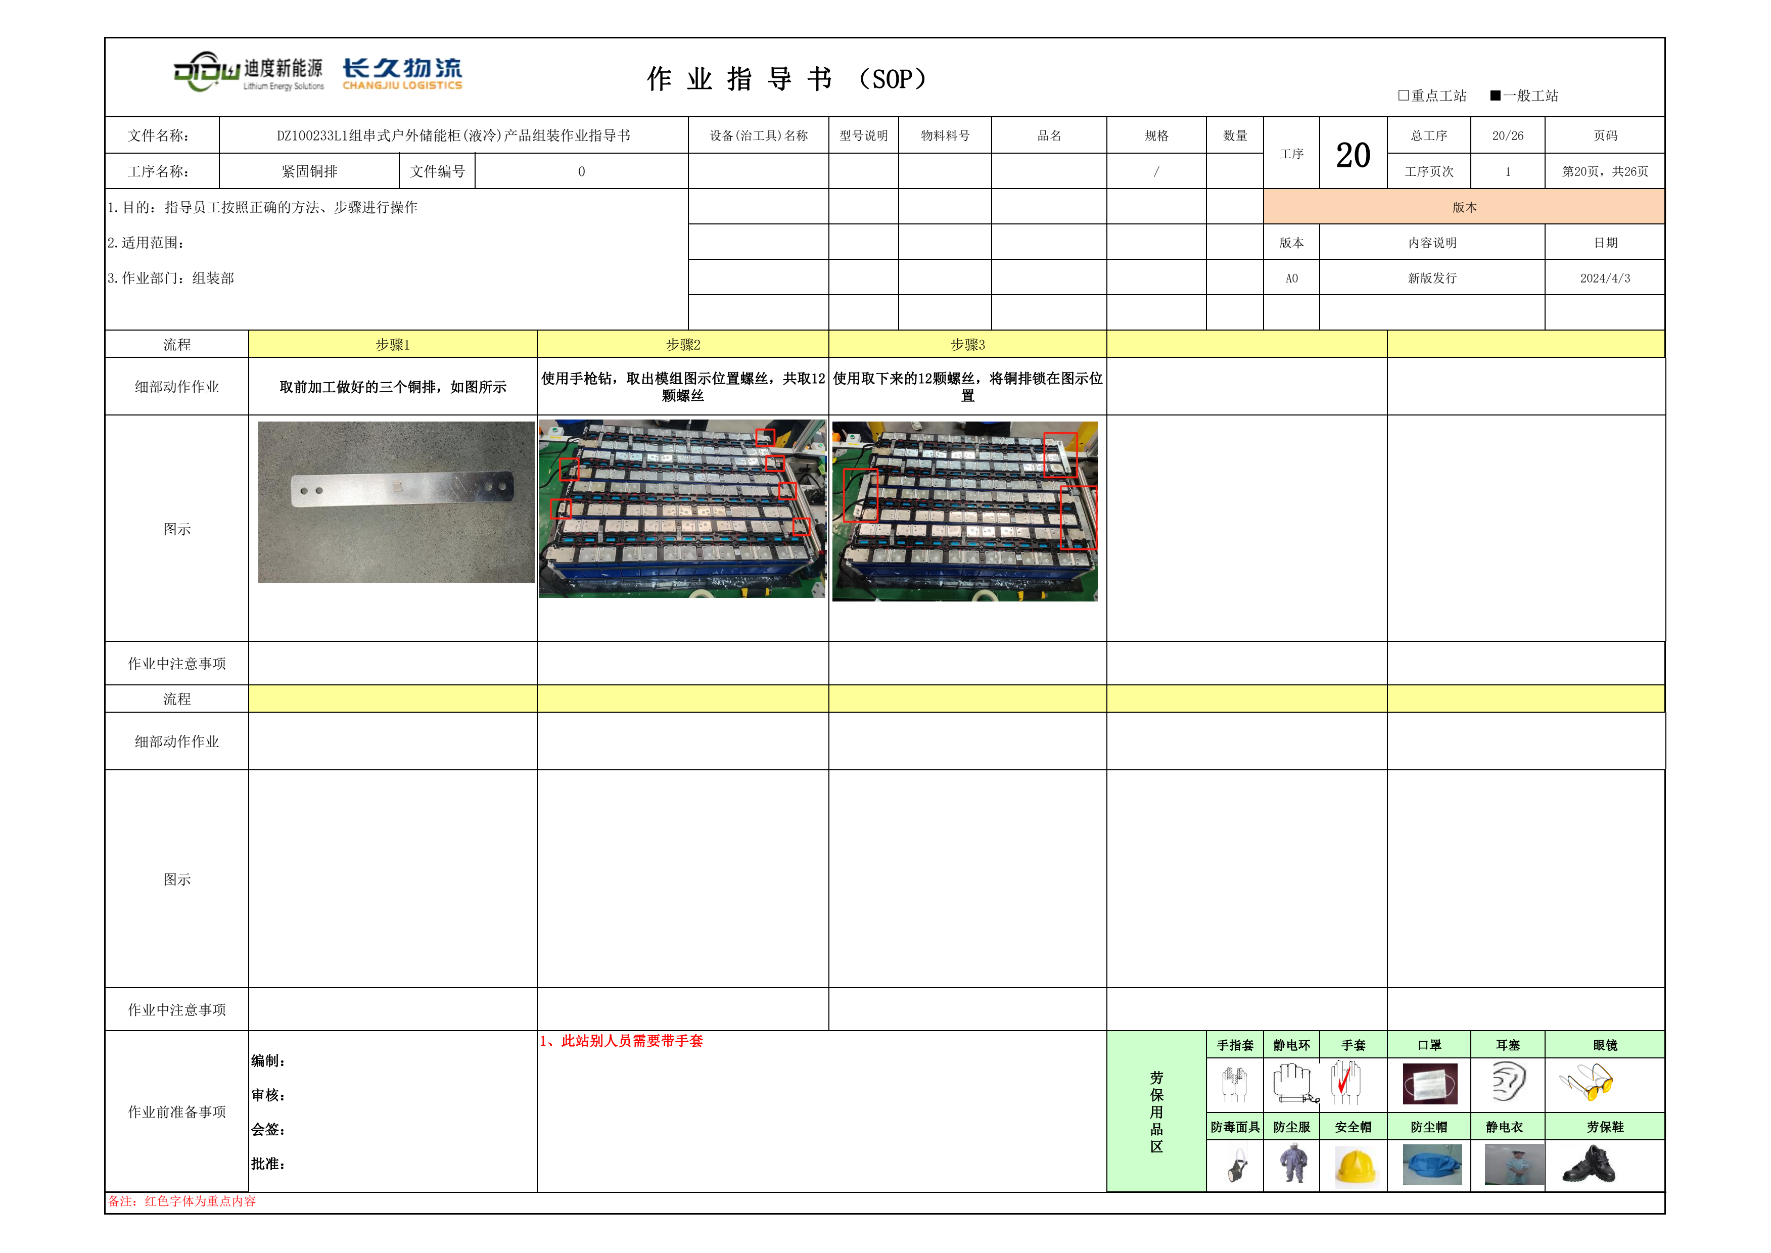Click the Changjiu Logistics logo
Image resolution: width=1771 pixels, height=1253 pixels.
point(402,74)
